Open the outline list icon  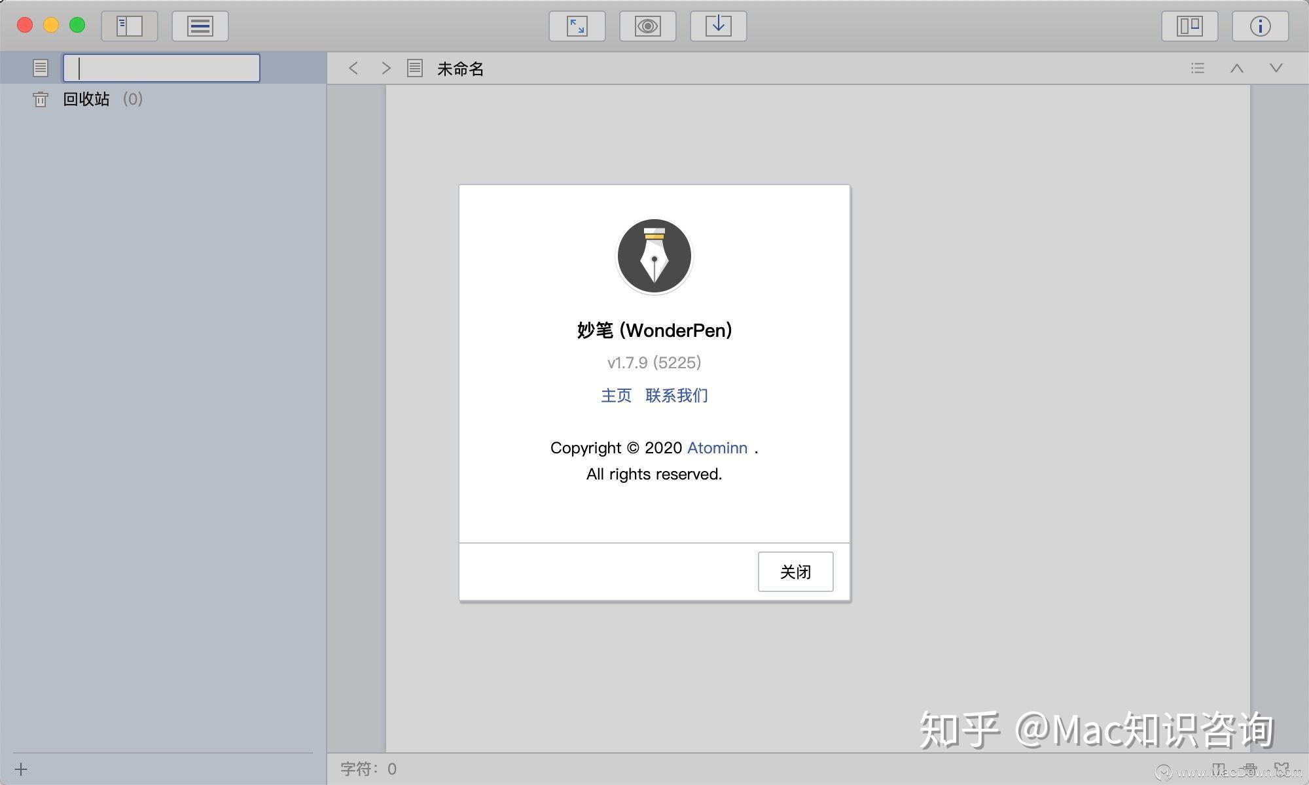click(x=1198, y=68)
